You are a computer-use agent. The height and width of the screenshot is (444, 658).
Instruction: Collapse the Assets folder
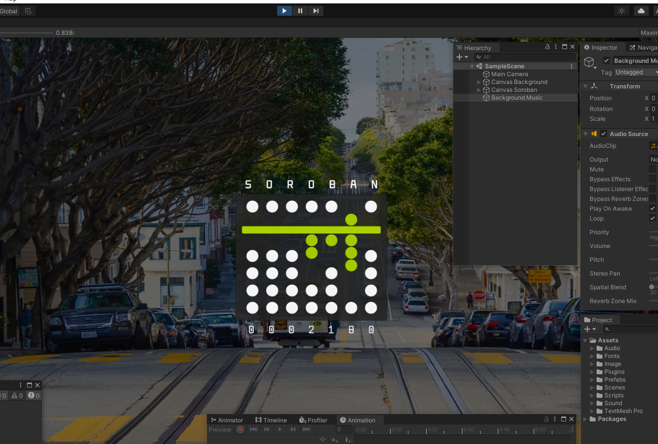pos(585,340)
